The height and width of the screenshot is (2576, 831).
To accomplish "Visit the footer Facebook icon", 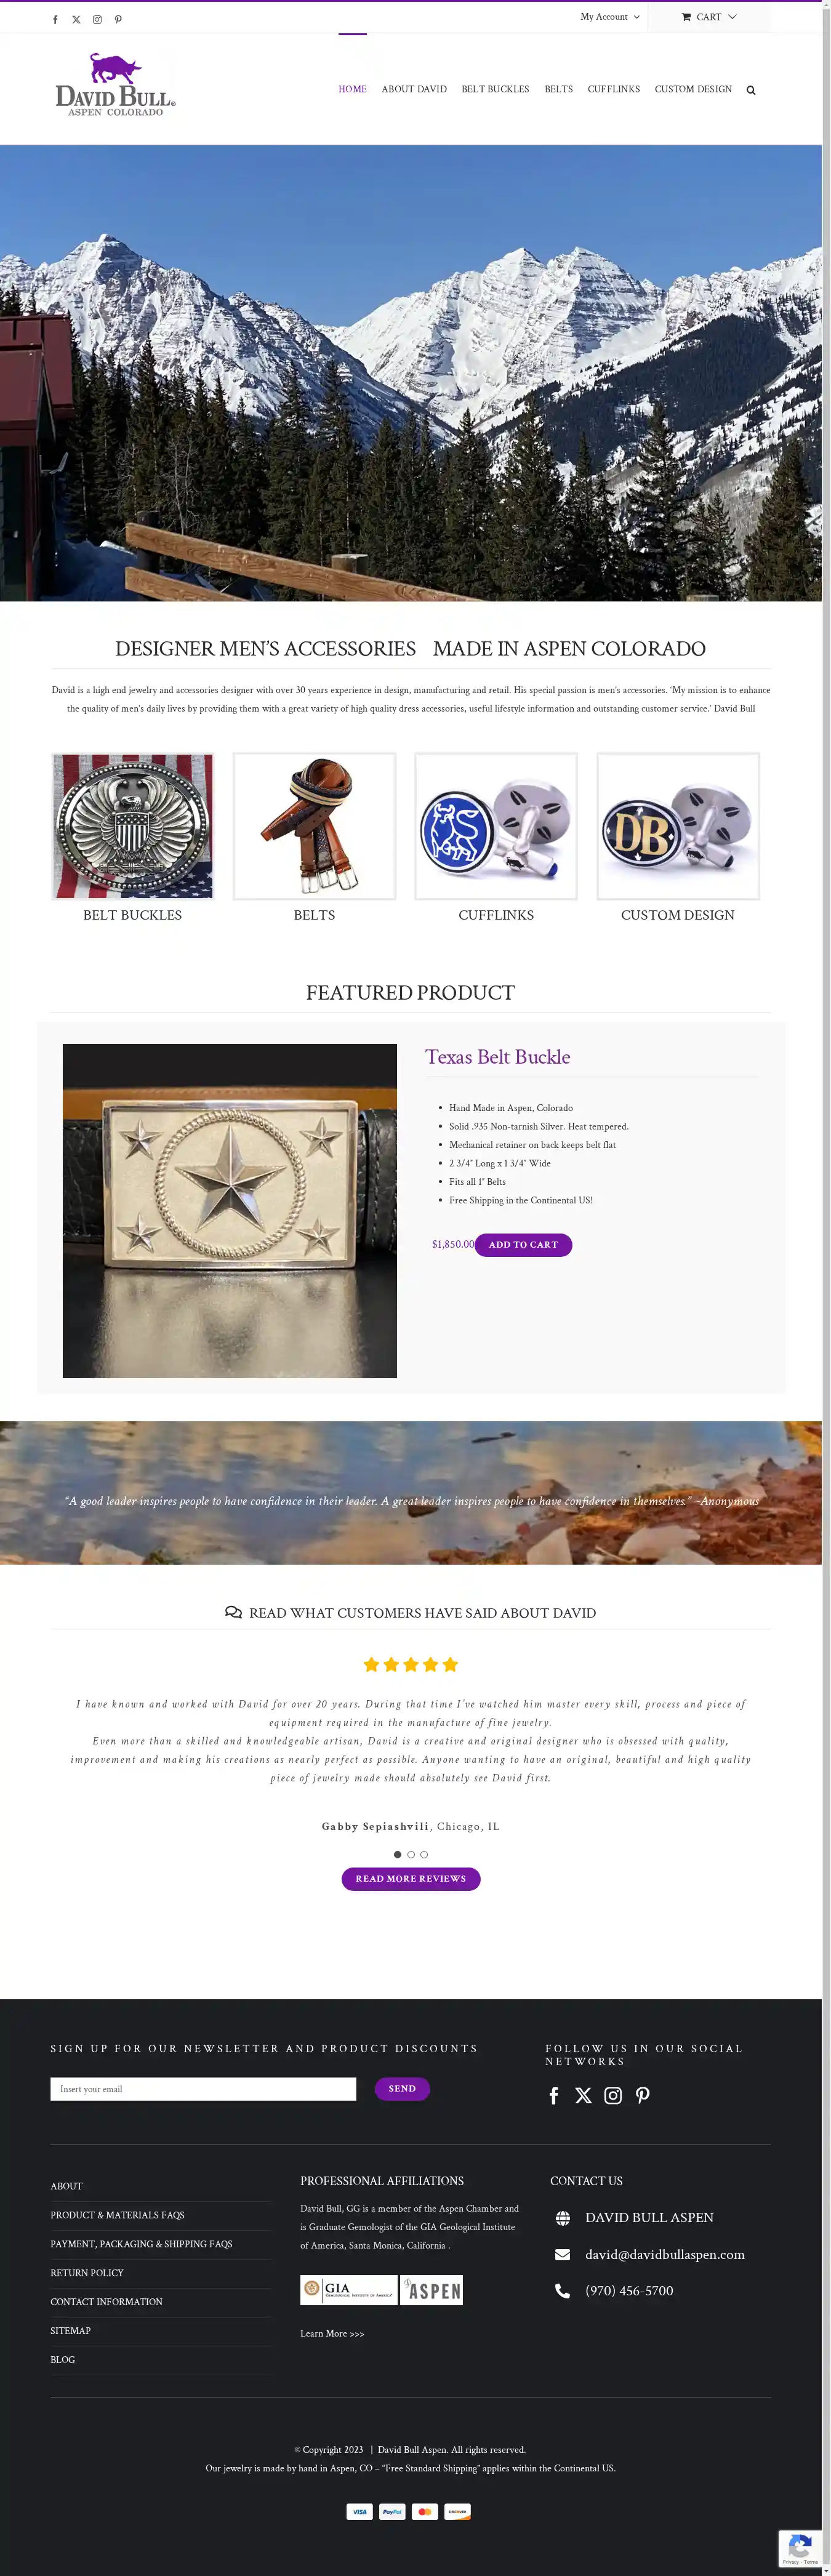I will tap(554, 2095).
